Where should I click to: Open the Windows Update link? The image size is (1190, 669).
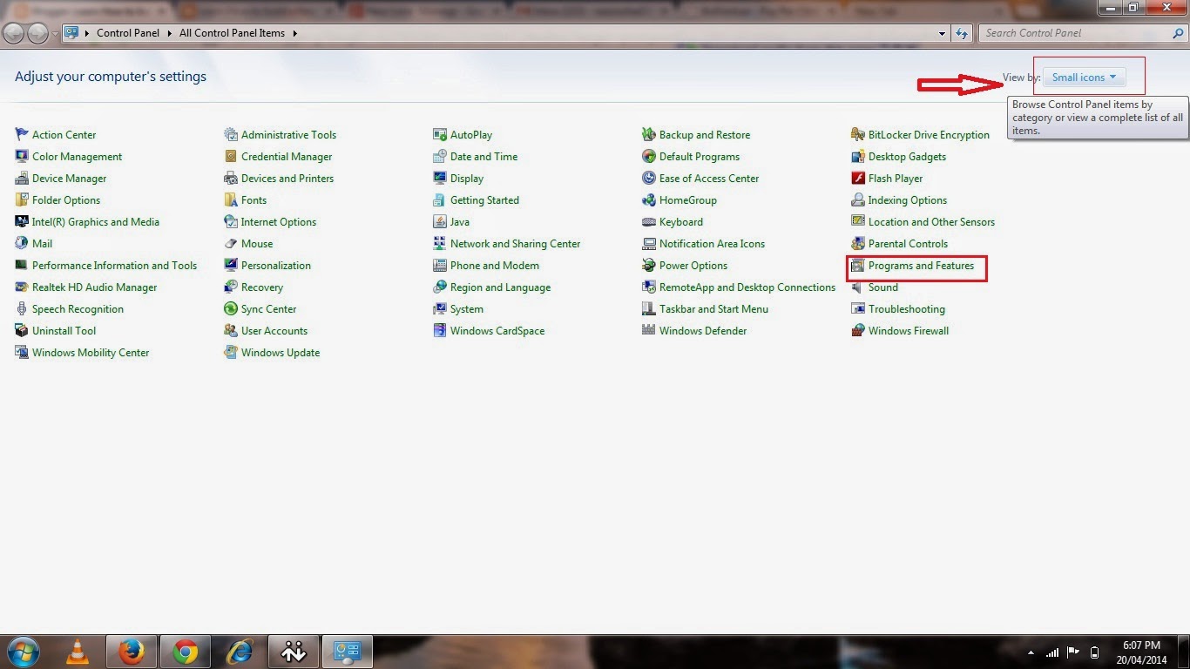click(x=281, y=352)
